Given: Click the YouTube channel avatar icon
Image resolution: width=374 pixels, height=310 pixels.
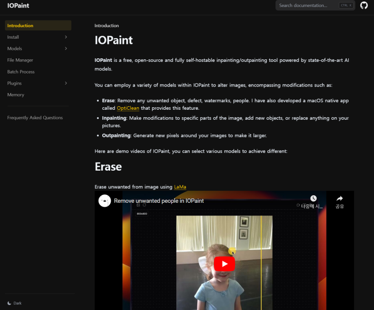Looking at the screenshot, I should (x=105, y=201).
